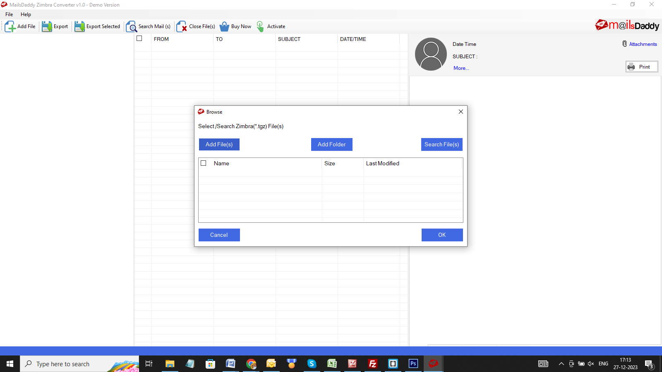Cancel the Browse dialog
662x372 pixels.
coord(219,235)
